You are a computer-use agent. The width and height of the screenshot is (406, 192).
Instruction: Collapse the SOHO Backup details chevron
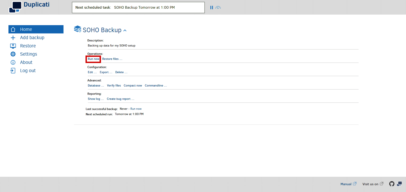click(125, 30)
